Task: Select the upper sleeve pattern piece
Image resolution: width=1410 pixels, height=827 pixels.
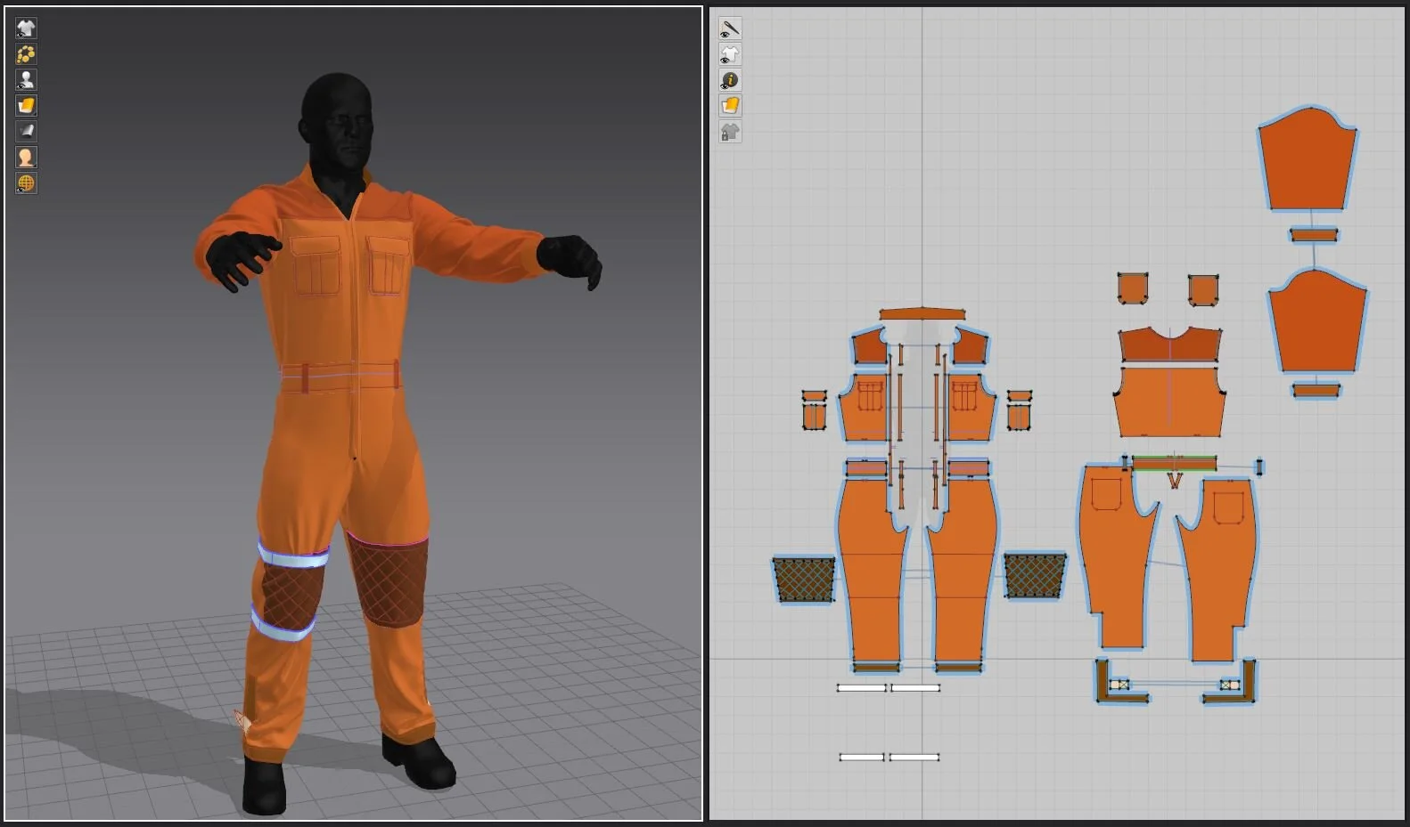Action: (1308, 160)
